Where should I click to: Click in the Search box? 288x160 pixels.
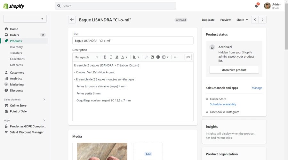pos(116,6)
